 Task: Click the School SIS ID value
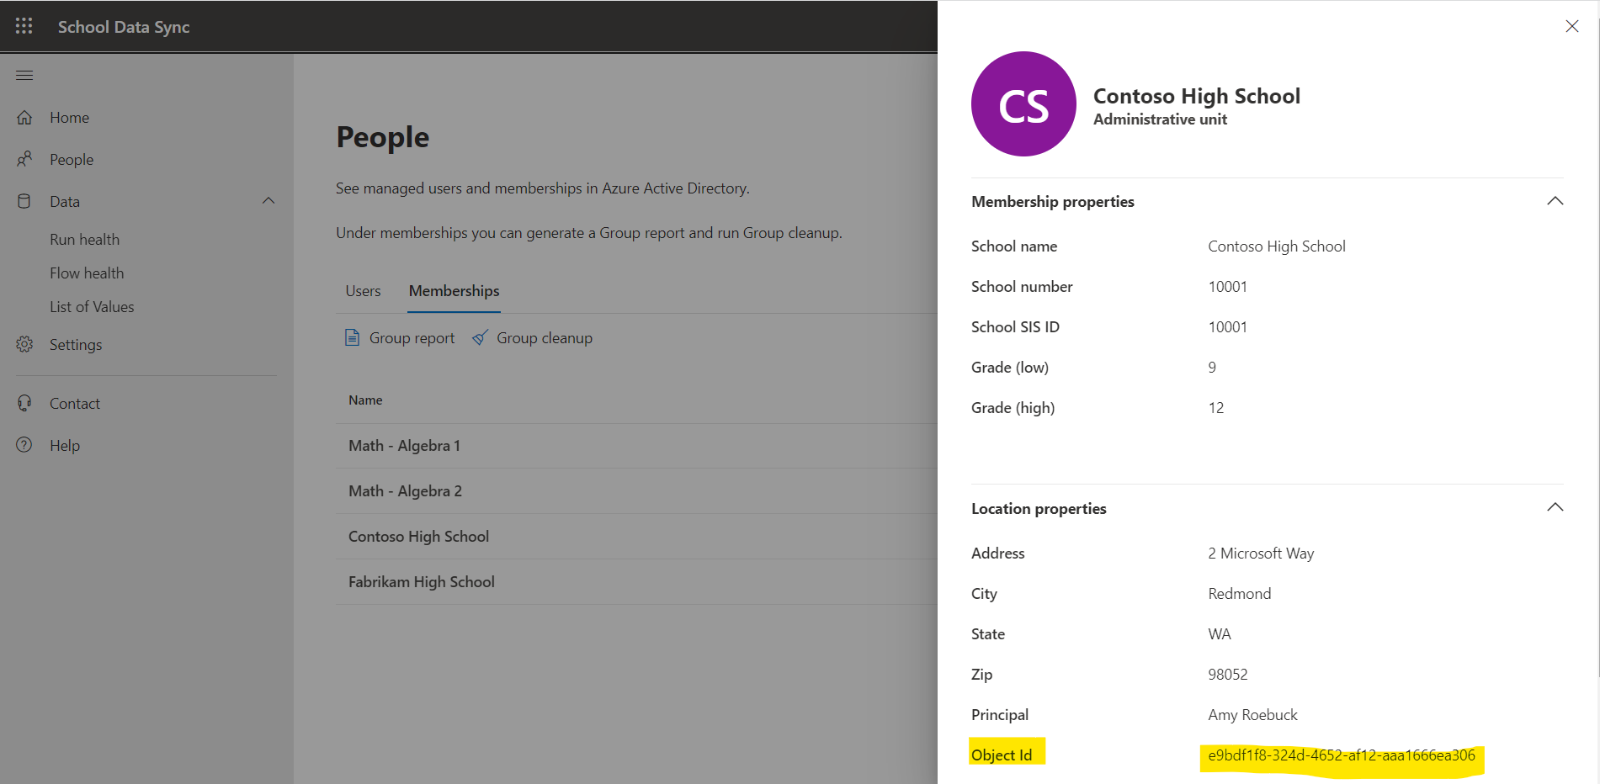coord(1227,326)
